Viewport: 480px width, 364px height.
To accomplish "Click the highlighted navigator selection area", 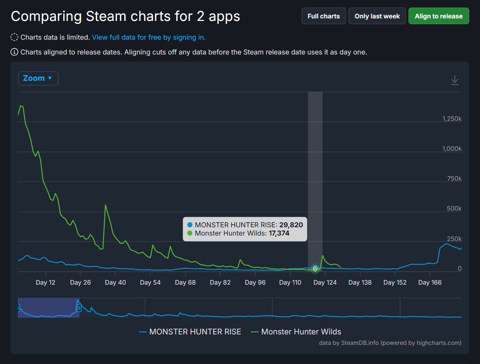I will pos(49,308).
